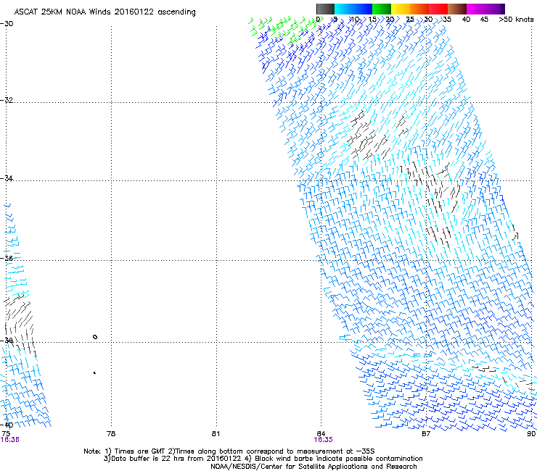The image size is (537, 471).
Task: Click the '-36' latitude axis label
Action: pyautogui.click(x=7, y=258)
